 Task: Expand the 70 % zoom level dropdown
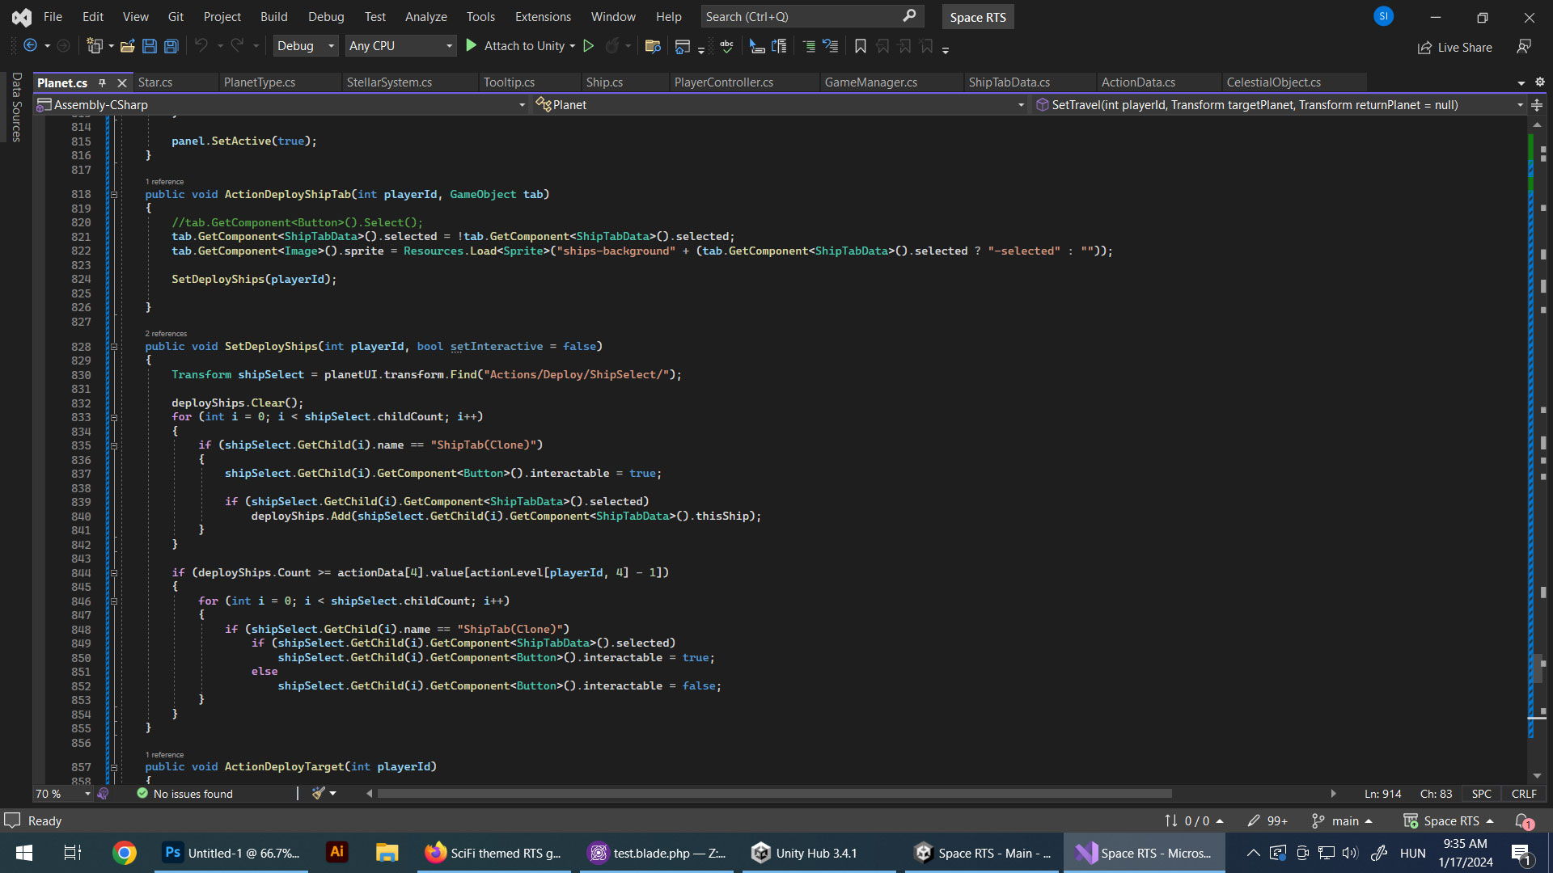pos(87,794)
